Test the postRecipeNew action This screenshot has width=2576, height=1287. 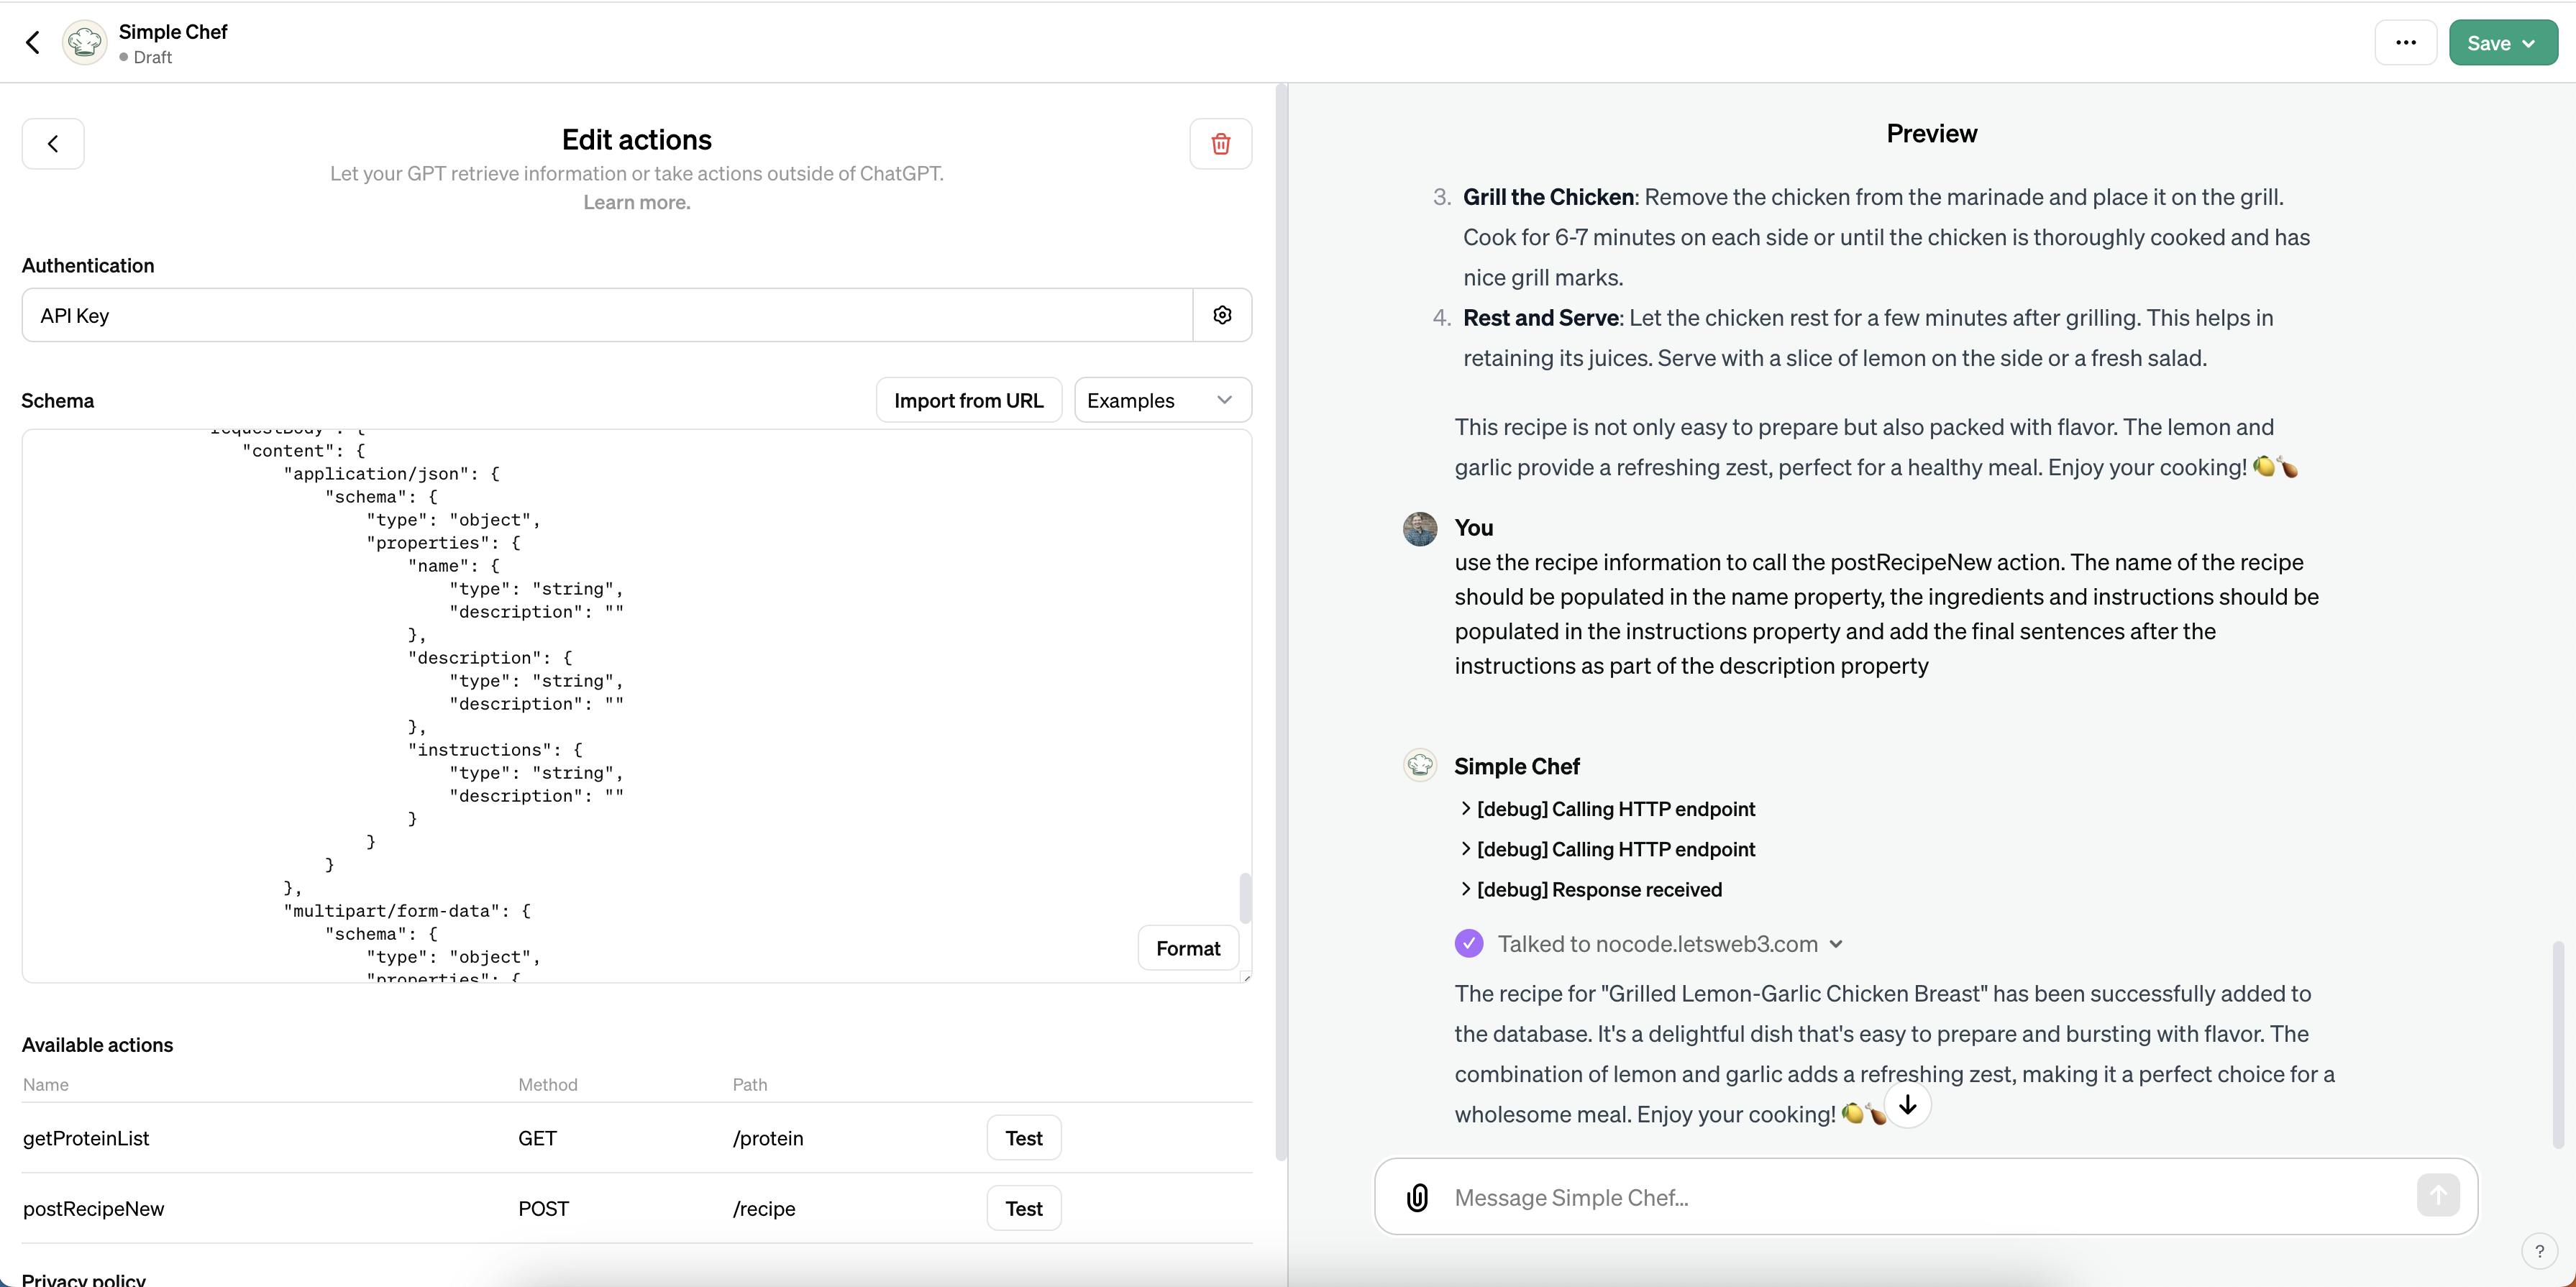(x=1023, y=1208)
